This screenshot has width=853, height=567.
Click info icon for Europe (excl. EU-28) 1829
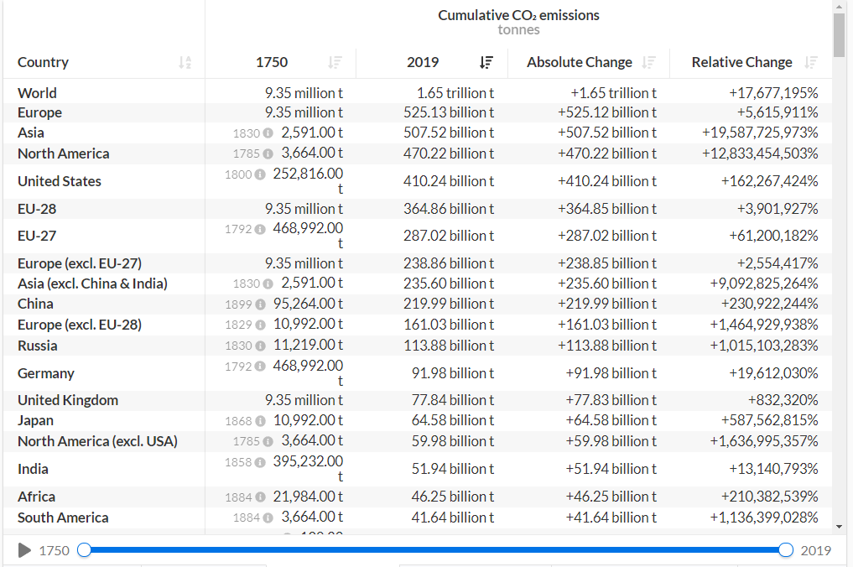[260, 325]
